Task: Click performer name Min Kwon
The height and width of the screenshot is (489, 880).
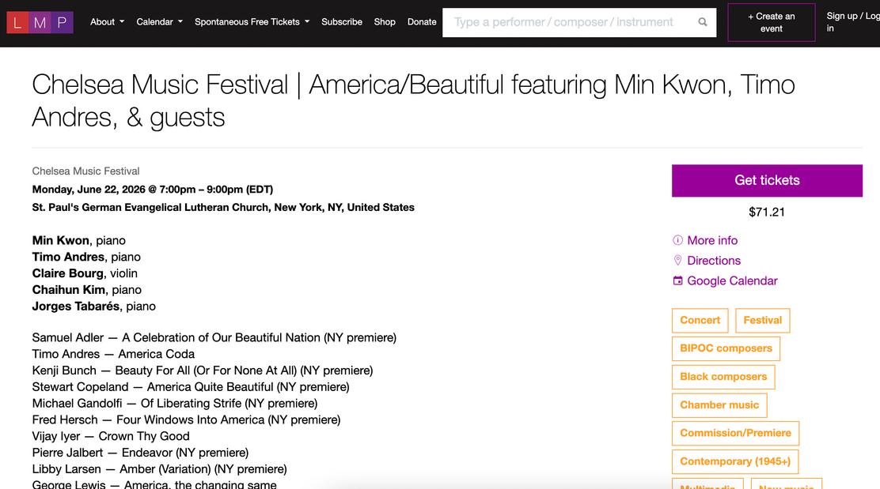Action: (61, 240)
